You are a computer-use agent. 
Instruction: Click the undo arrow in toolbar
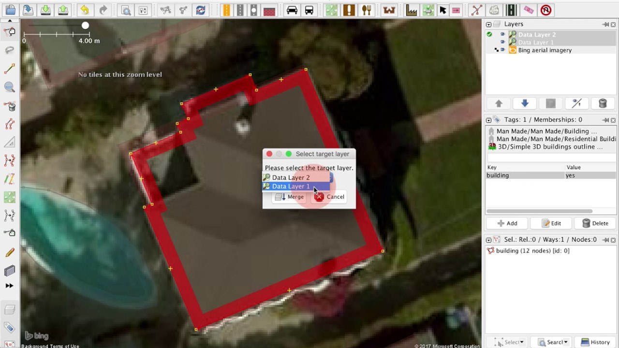pos(85,10)
